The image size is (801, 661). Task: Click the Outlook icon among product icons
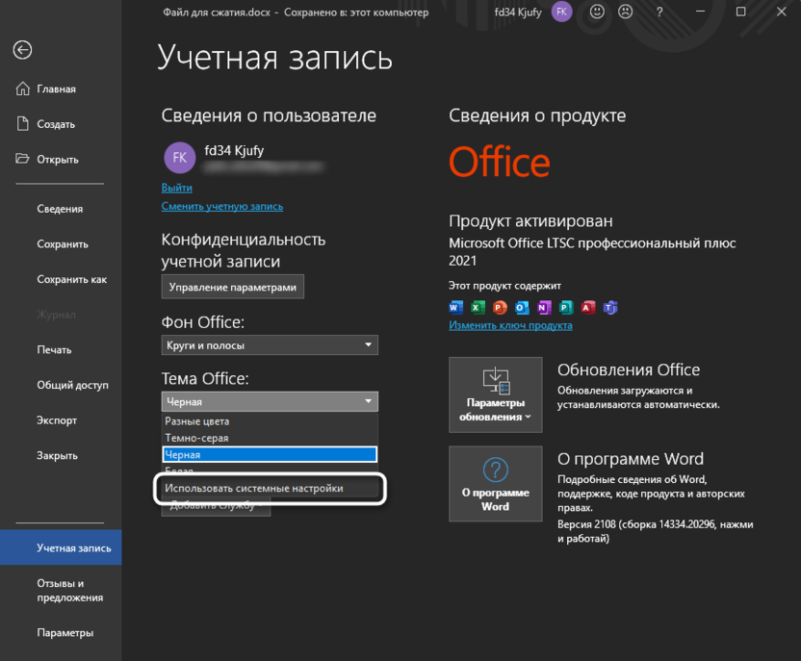[x=522, y=307]
